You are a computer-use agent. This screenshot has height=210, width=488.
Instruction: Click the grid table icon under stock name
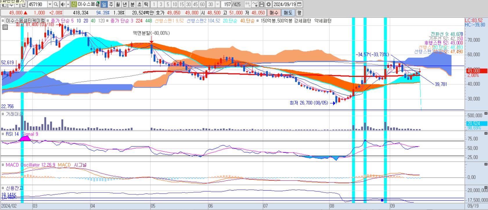[x=5, y=27]
